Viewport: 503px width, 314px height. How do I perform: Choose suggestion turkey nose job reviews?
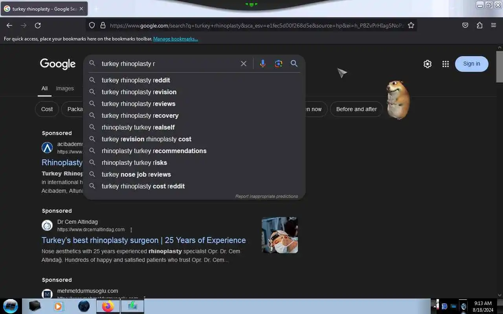[x=195, y=174]
